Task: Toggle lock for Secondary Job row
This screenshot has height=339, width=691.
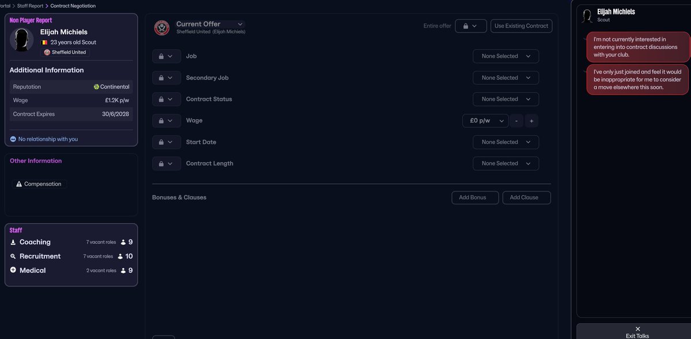Action: pos(166,78)
